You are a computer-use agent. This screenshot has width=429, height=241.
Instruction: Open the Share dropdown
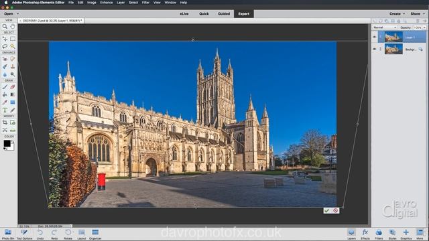pyautogui.click(x=418, y=13)
